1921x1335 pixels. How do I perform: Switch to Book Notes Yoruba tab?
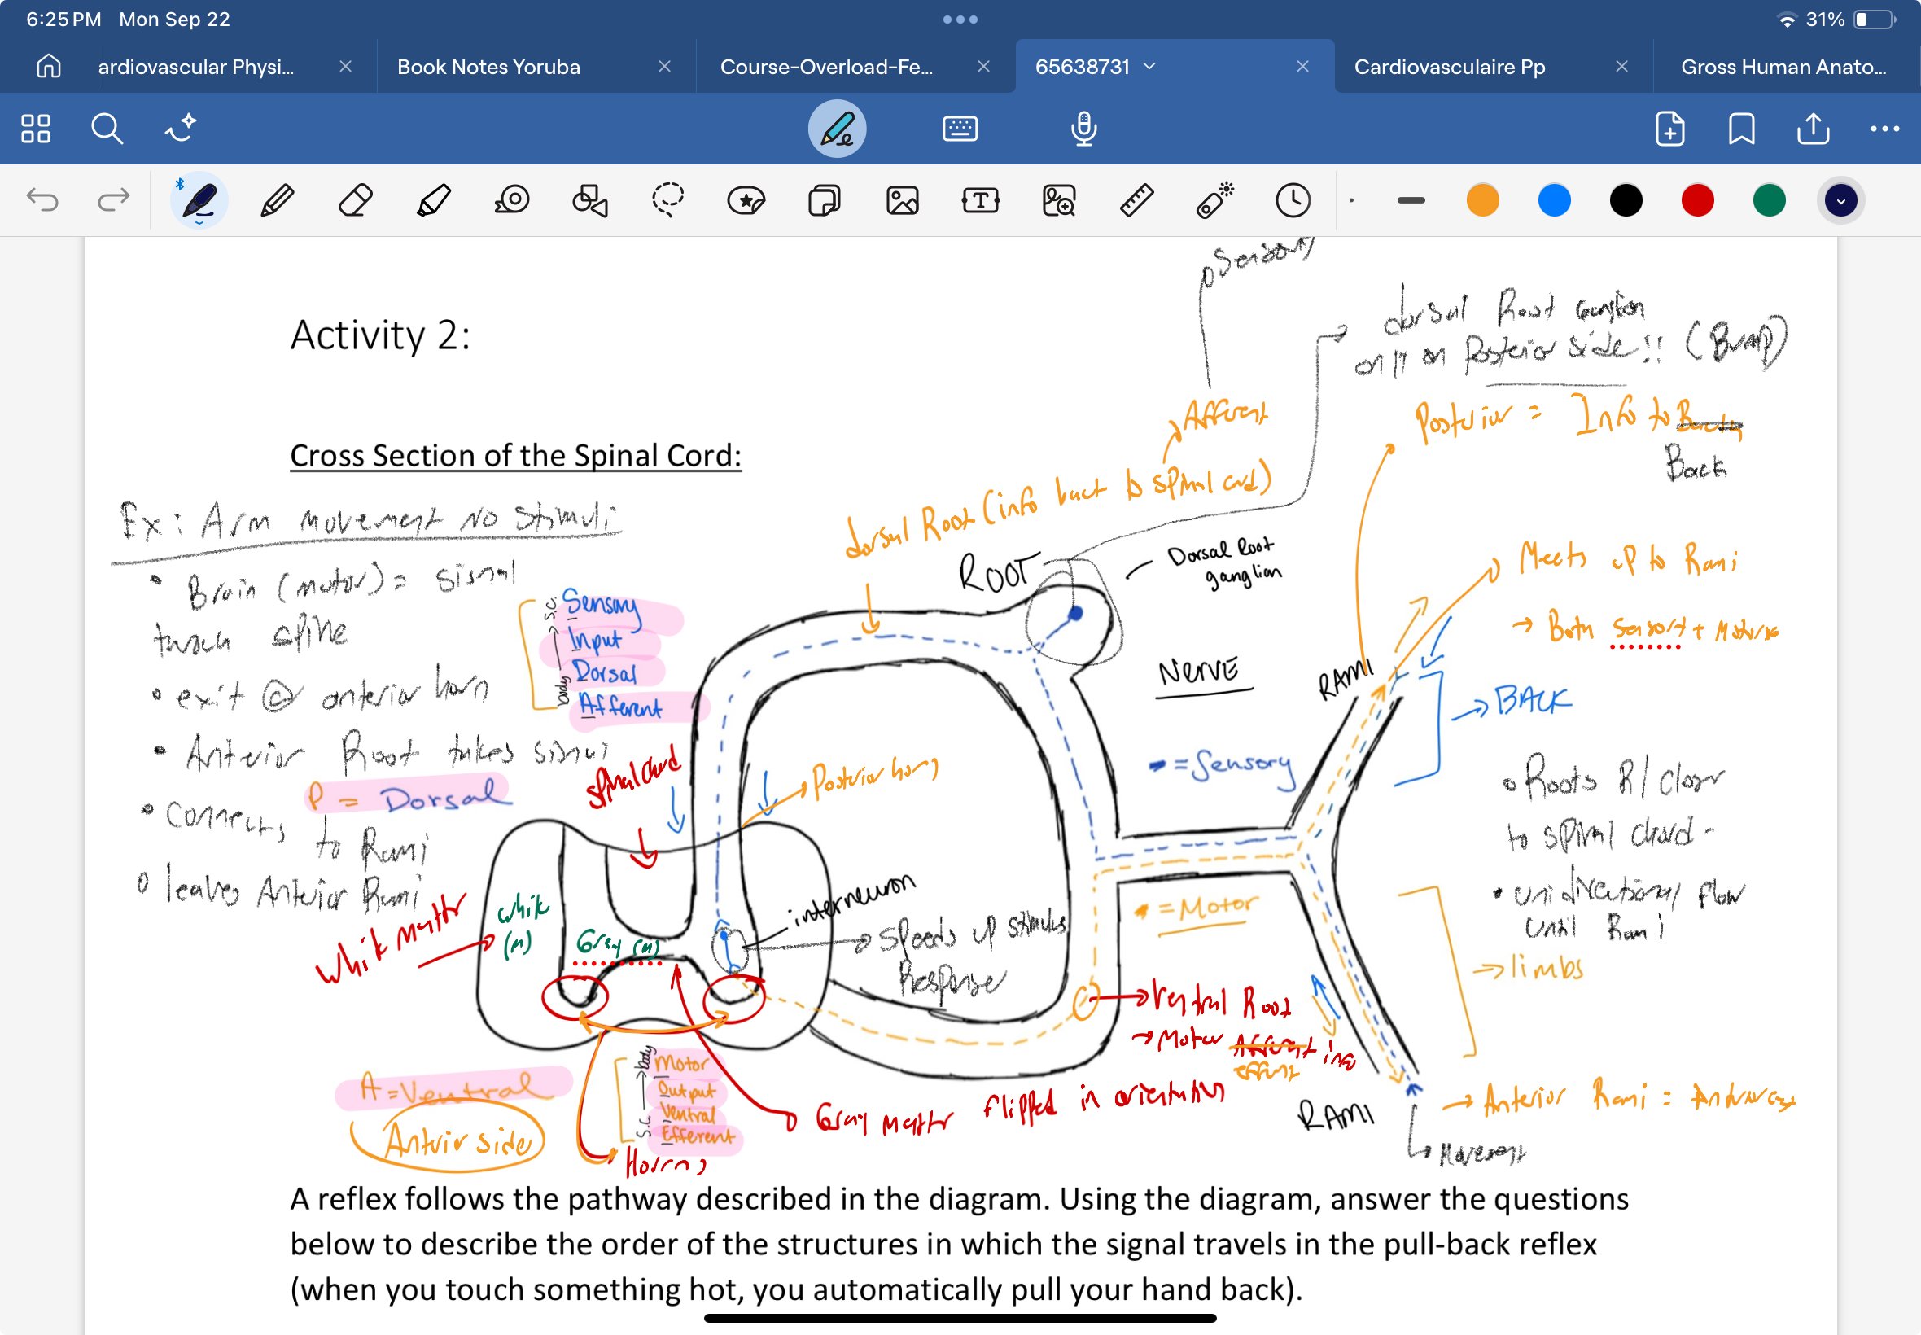[x=488, y=67]
